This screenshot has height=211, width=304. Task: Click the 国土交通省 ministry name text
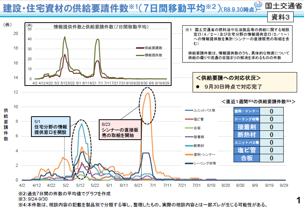tap(283, 6)
